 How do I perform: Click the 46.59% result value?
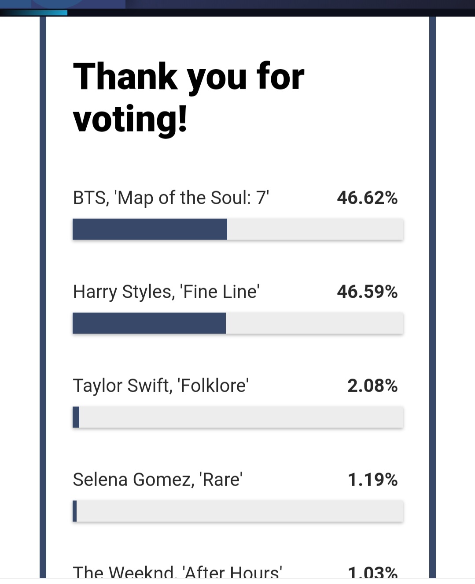point(367,292)
